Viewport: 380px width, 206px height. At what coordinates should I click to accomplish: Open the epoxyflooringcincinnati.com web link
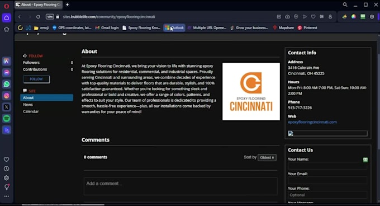click(x=312, y=122)
